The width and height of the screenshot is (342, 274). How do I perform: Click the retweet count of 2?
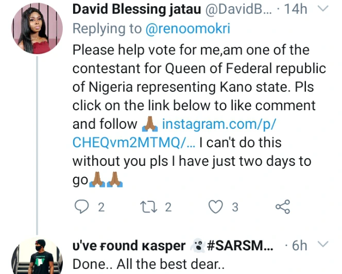168,208
